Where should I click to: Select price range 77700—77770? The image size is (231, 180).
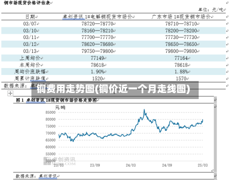pyautogui.click(x=97, y=37)
